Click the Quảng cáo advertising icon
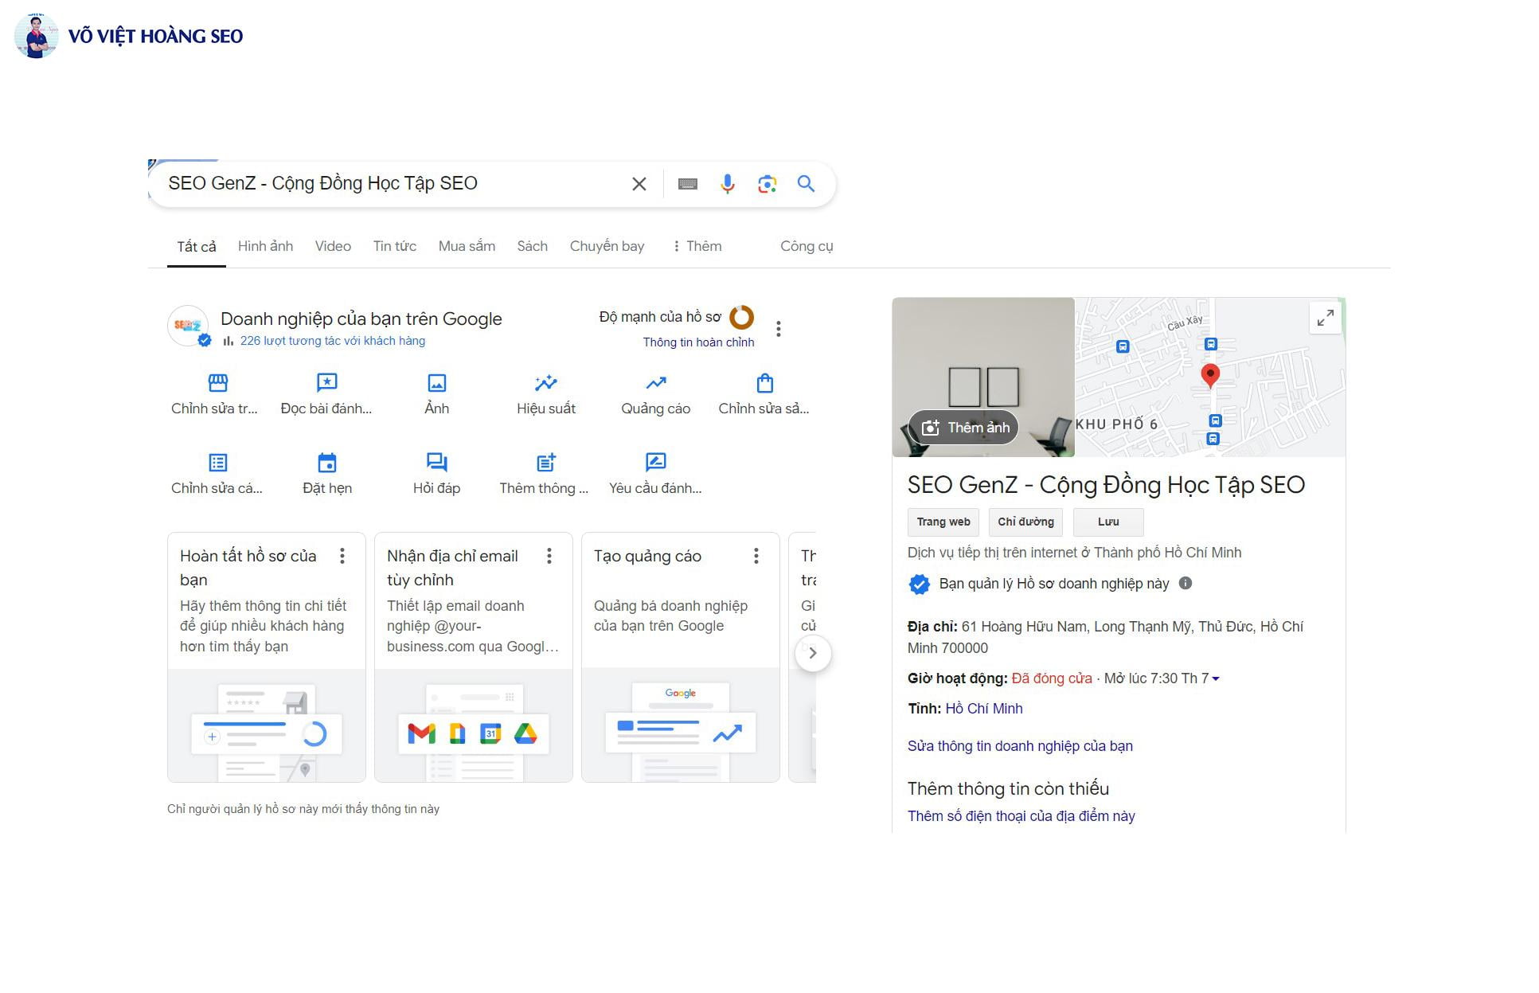1539x993 pixels. point(655,384)
